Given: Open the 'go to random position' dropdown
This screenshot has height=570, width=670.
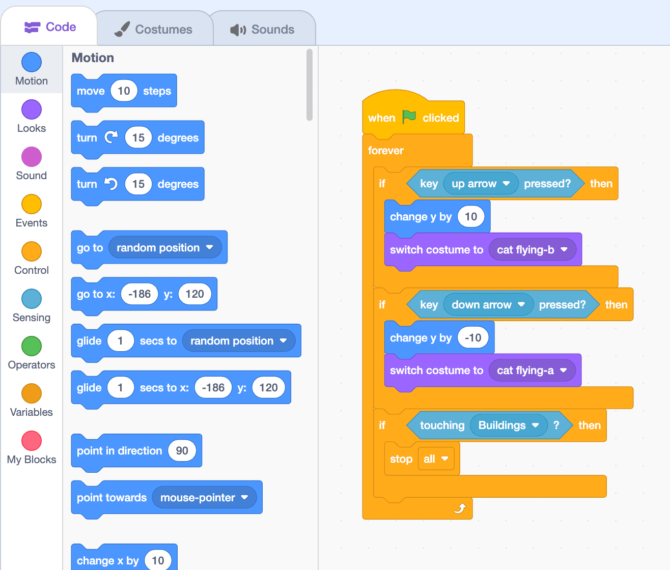Looking at the screenshot, I should (165, 248).
